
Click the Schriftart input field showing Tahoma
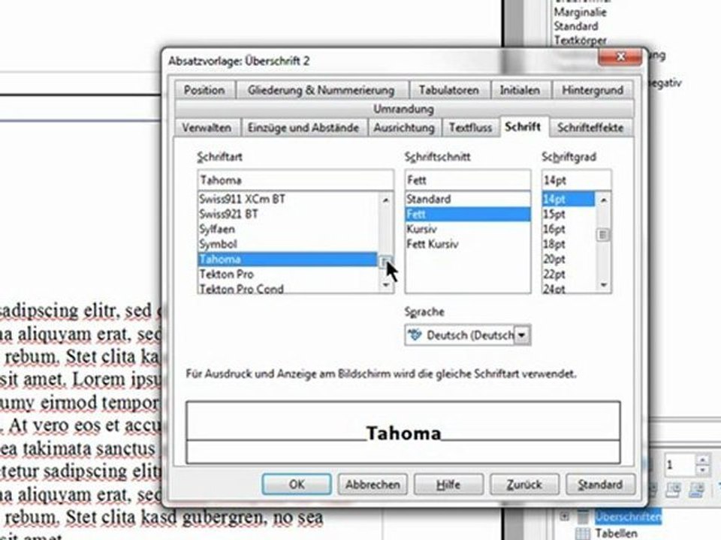296,179
